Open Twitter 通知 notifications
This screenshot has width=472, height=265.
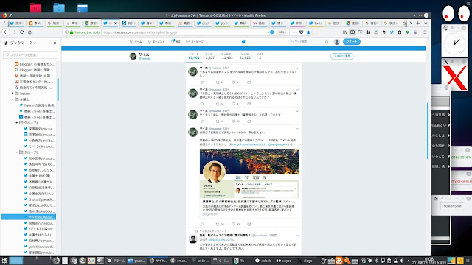pos(176,42)
